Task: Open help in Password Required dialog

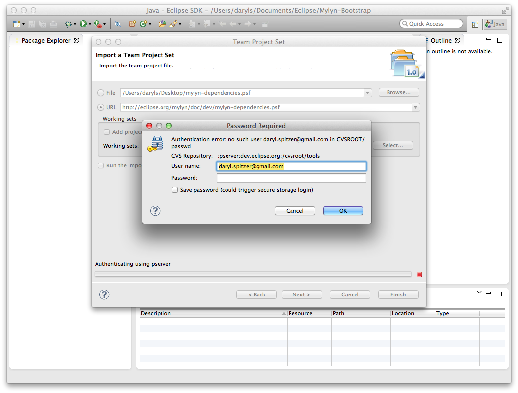Action: click(155, 211)
